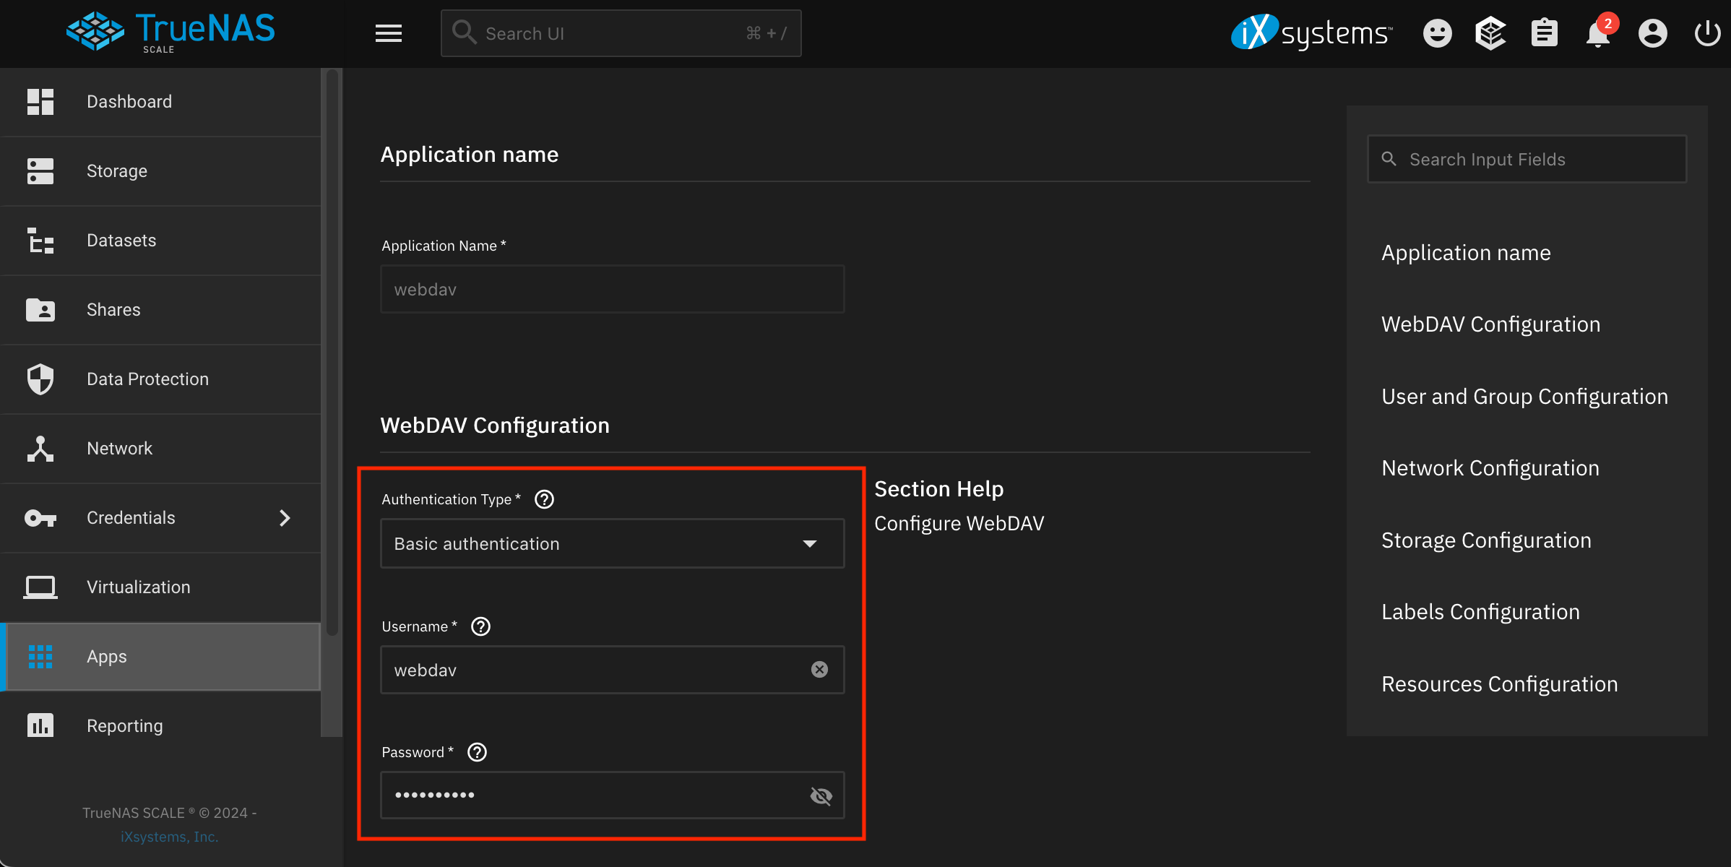This screenshot has width=1731, height=867.
Task: Click the Shares folder icon
Action: 40,310
